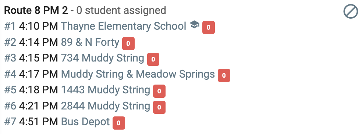Click the red badge next to 1443 Muddy String
The image size is (362, 134).
[159, 91]
